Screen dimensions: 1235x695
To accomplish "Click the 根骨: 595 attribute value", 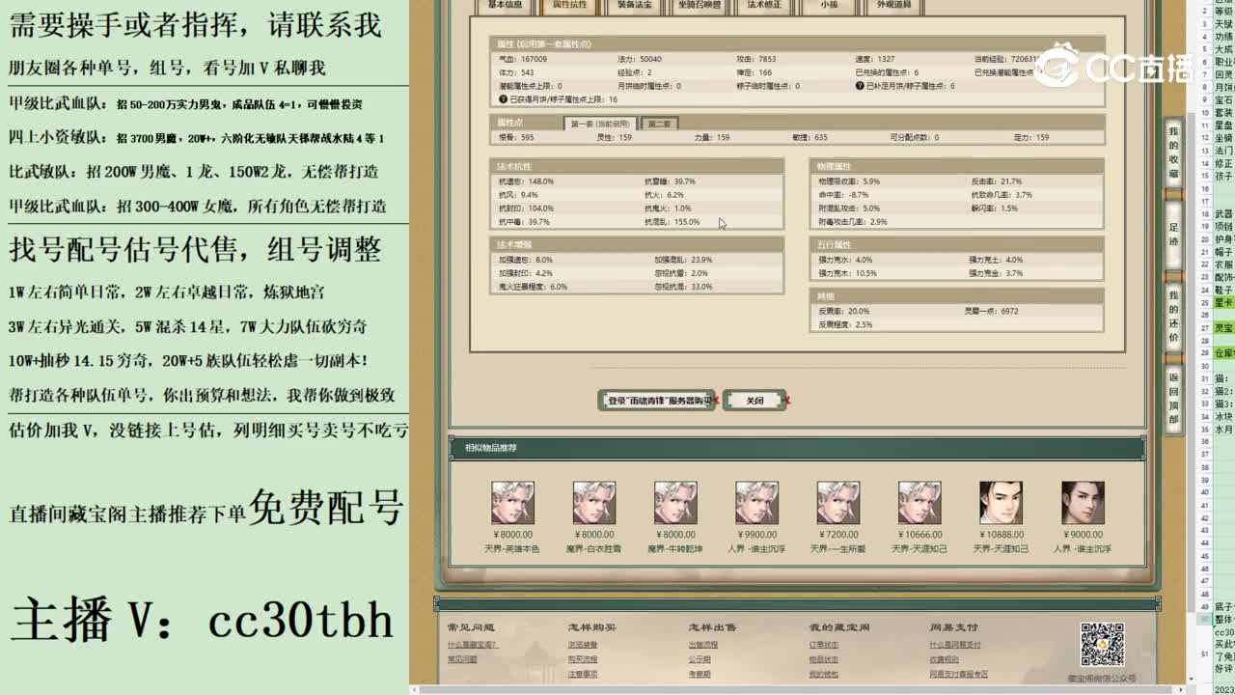I will coord(516,138).
